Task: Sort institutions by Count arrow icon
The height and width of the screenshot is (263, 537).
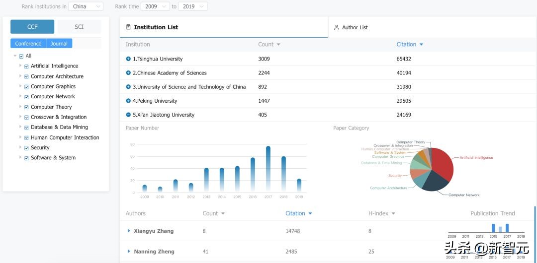Action: 278,45
